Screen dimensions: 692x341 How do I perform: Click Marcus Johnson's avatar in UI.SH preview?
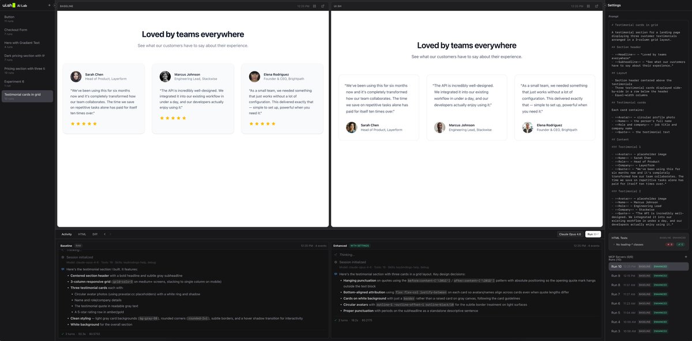440,128
